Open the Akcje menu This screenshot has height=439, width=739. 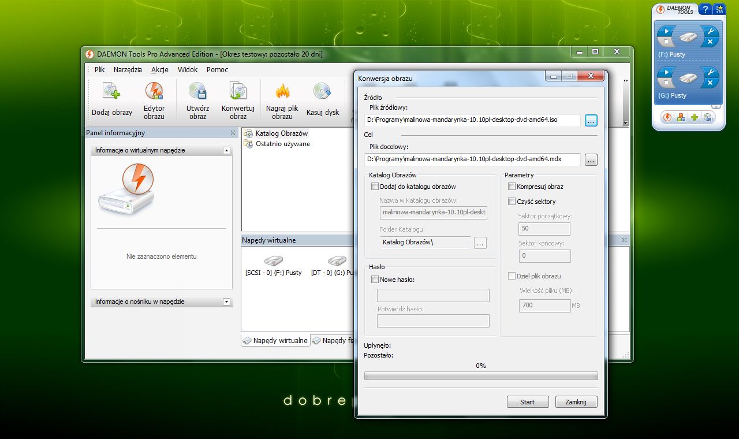160,69
